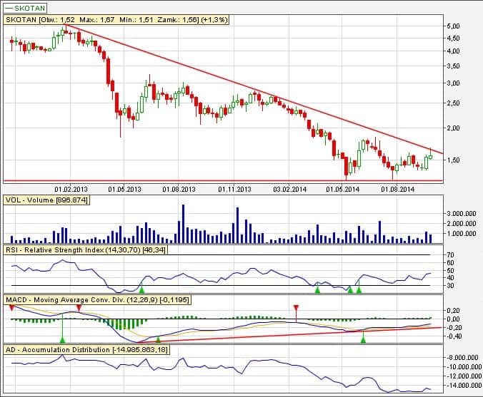Select the last green candlestick on price chart

tap(431, 155)
